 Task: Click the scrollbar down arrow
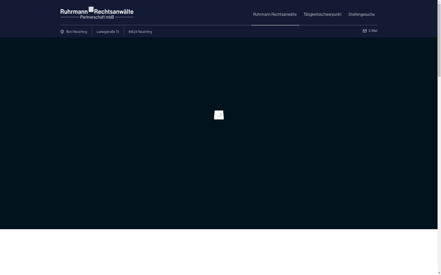click(439, 273)
